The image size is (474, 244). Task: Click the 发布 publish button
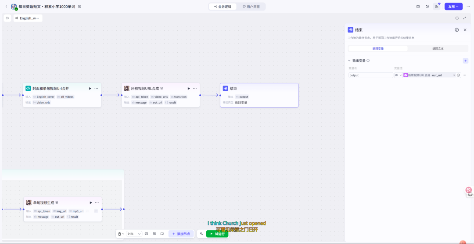453,6
